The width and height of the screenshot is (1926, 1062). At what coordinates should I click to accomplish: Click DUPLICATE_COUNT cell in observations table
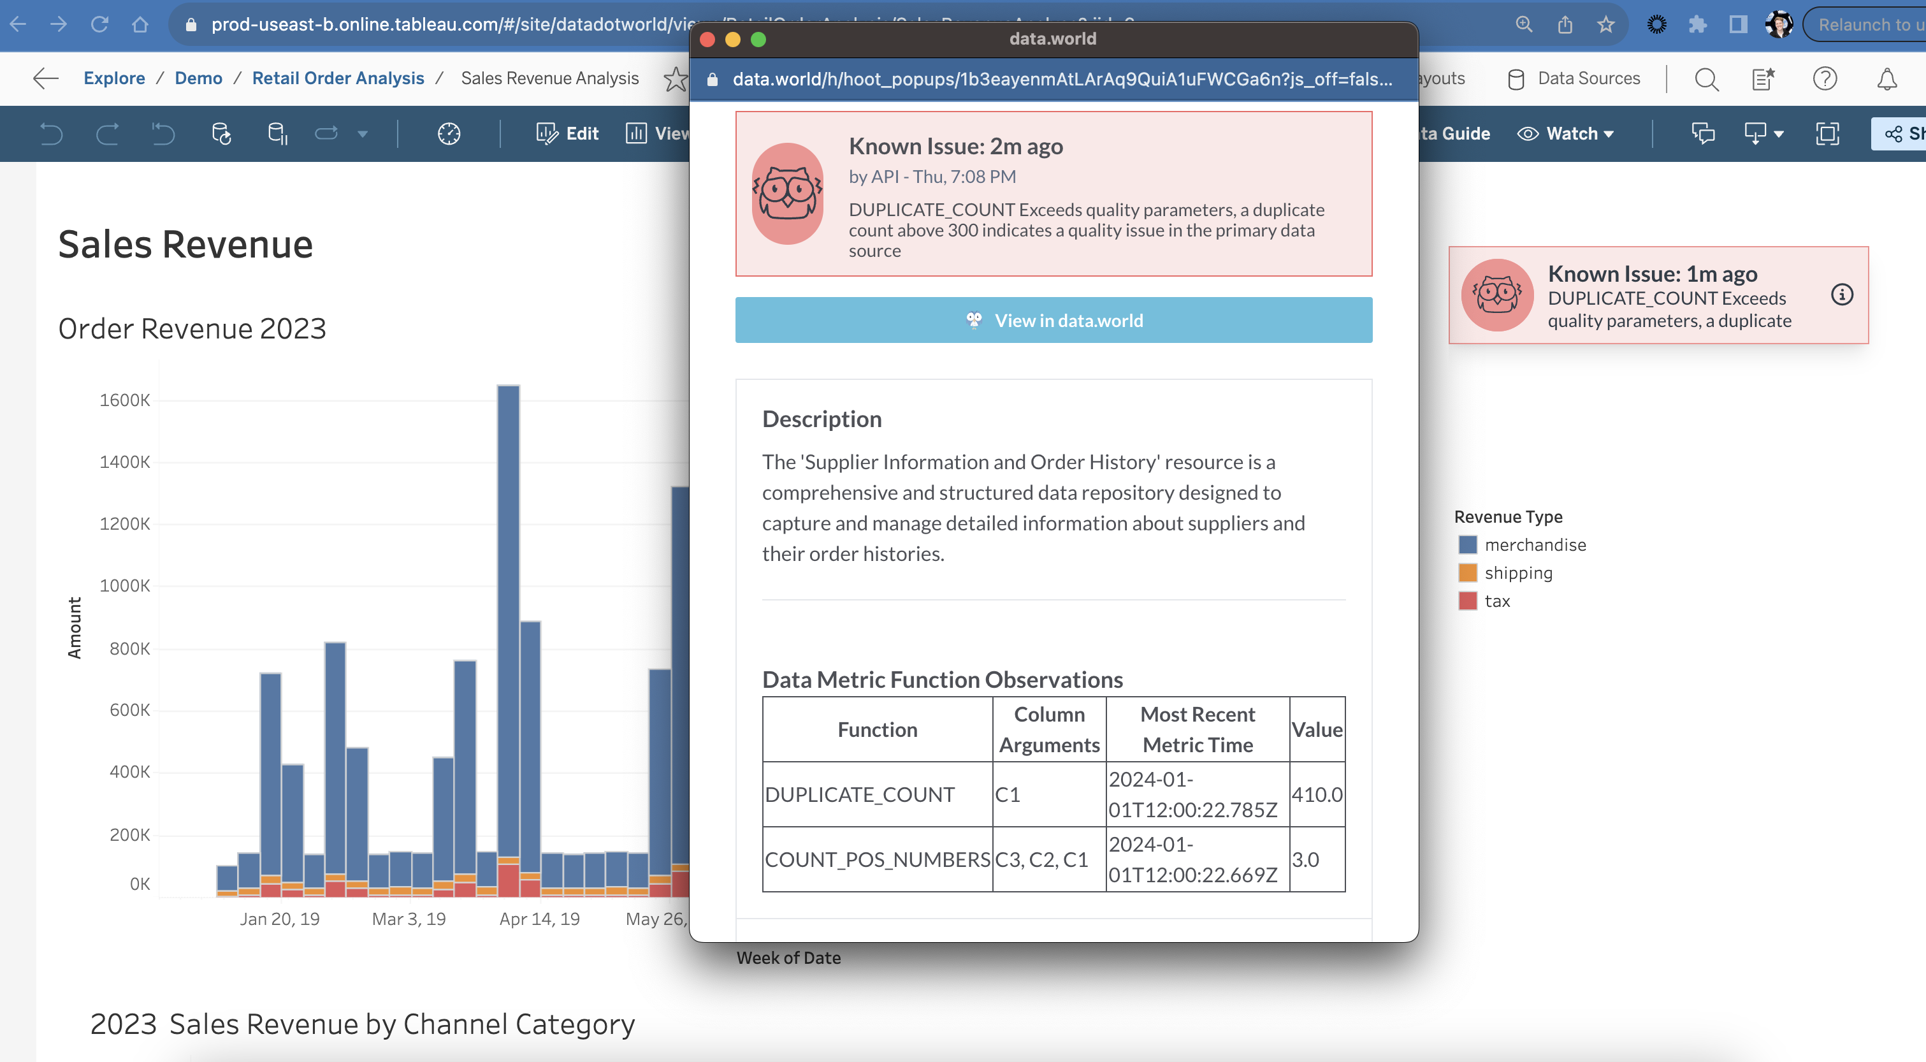[x=878, y=794]
